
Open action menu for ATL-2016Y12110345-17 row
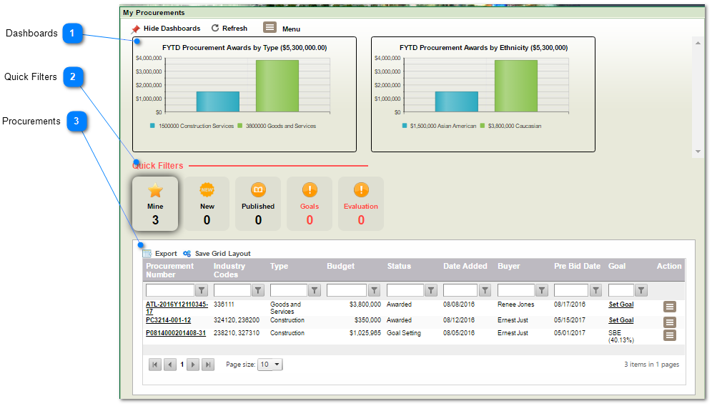click(x=669, y=307)
